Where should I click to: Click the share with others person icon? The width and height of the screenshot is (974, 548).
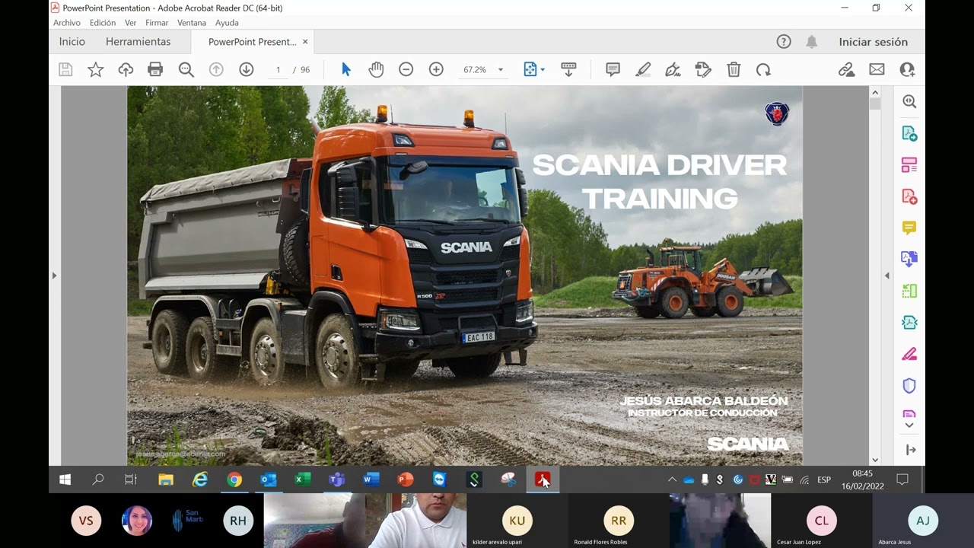tap(907, 69)
